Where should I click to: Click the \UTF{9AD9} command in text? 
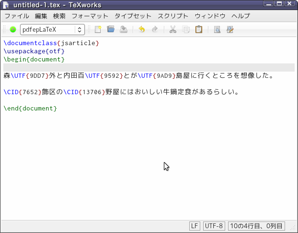pyautogui.click(x=157, y=76)
